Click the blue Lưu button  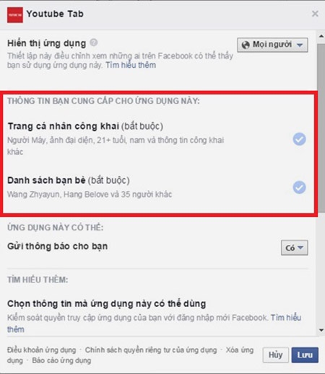point(305,355)
